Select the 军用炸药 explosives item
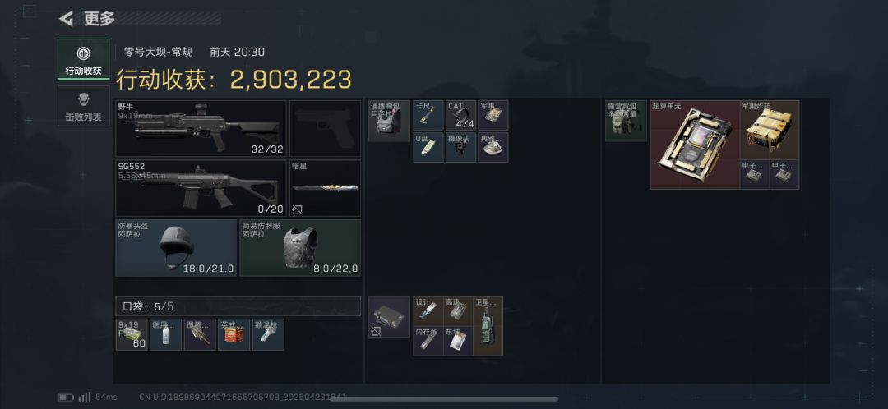888x409 pixels. 770,130
